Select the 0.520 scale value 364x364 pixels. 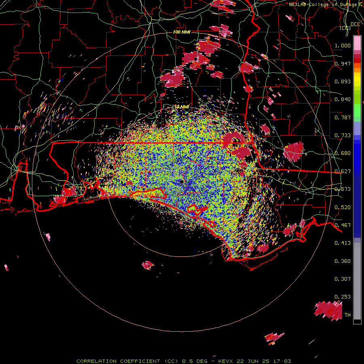click(x=343, y=207)
